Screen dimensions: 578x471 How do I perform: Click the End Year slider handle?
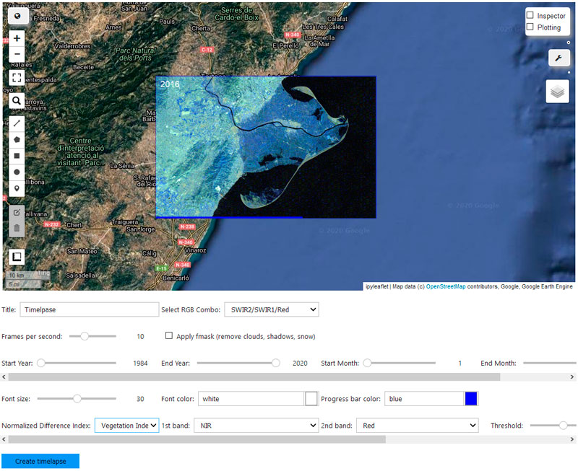coord(276,363)
